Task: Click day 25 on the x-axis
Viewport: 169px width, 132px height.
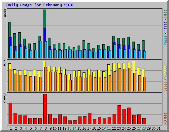Action: point(129,128)
